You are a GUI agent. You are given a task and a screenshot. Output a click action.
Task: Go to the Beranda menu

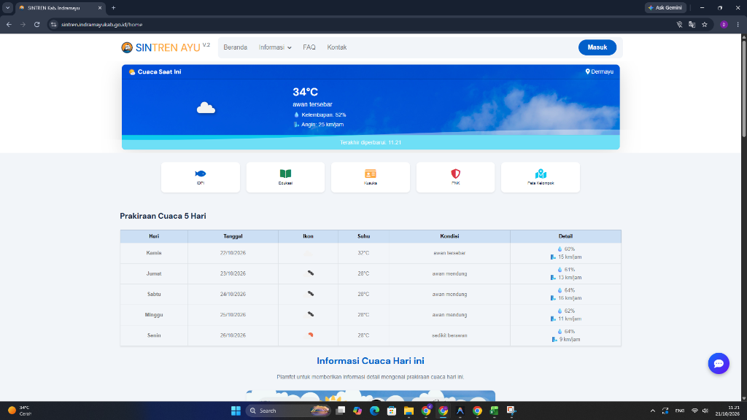coord(236,47)
